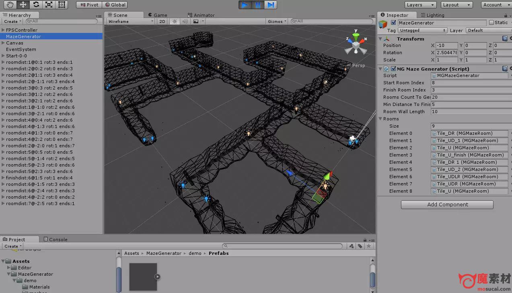Toggle the Global handle rotation button
This screenshot has height=293, width=512.
pos(115,5)
